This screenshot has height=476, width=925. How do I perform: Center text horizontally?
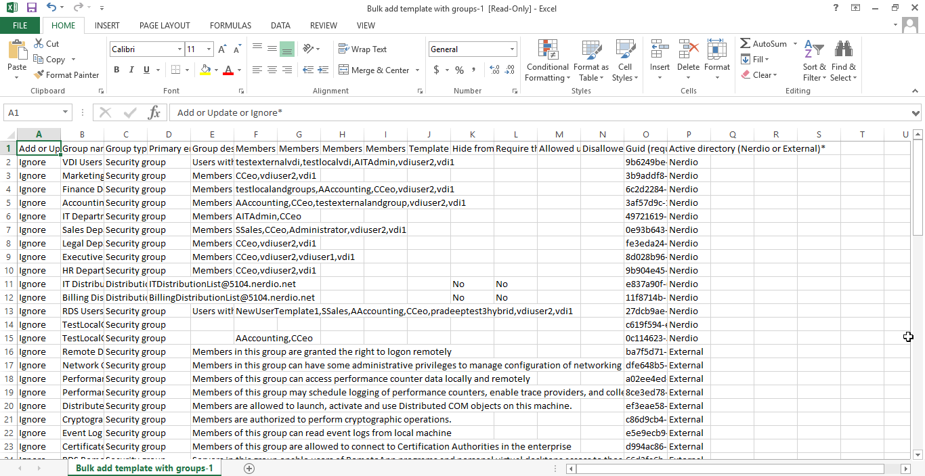pyautogui.click(x=272, y=70)
